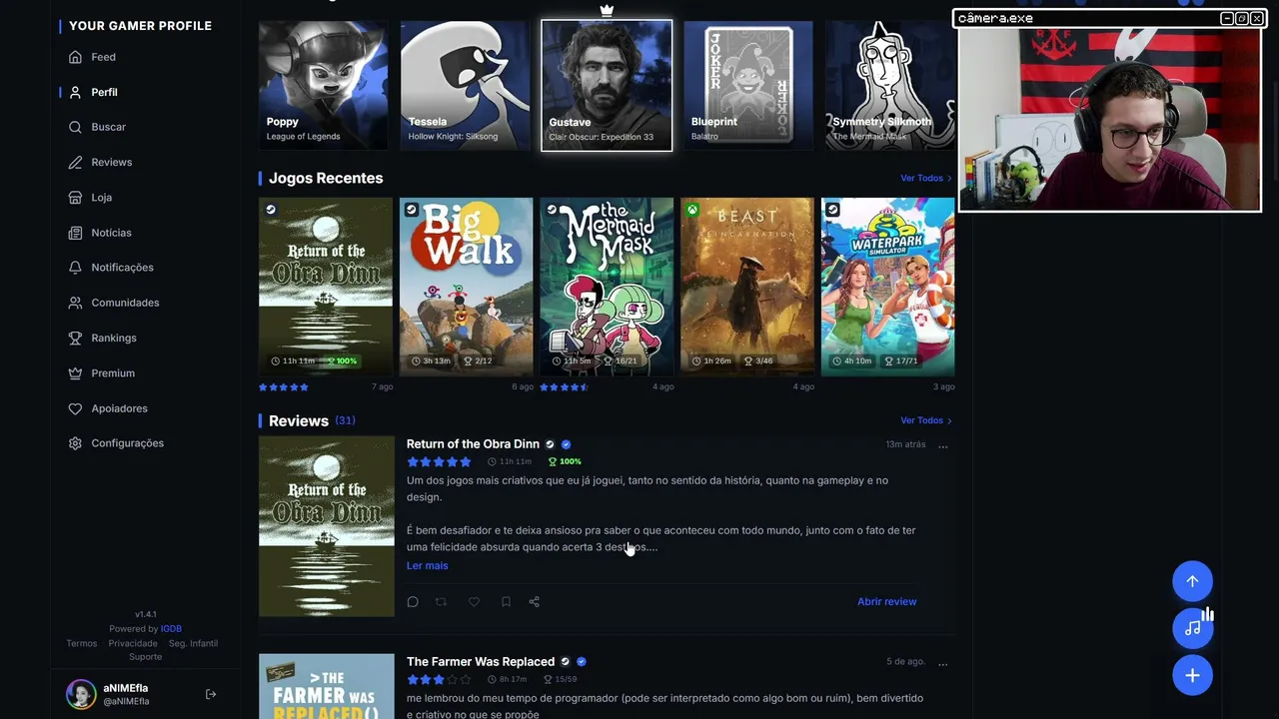Select the Poppy character card
The image size is (1279, 719).
(324, 86)
